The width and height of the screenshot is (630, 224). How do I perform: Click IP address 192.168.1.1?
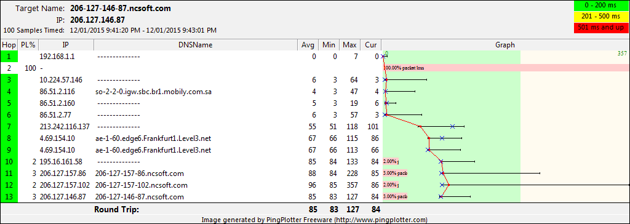point(57,57)
